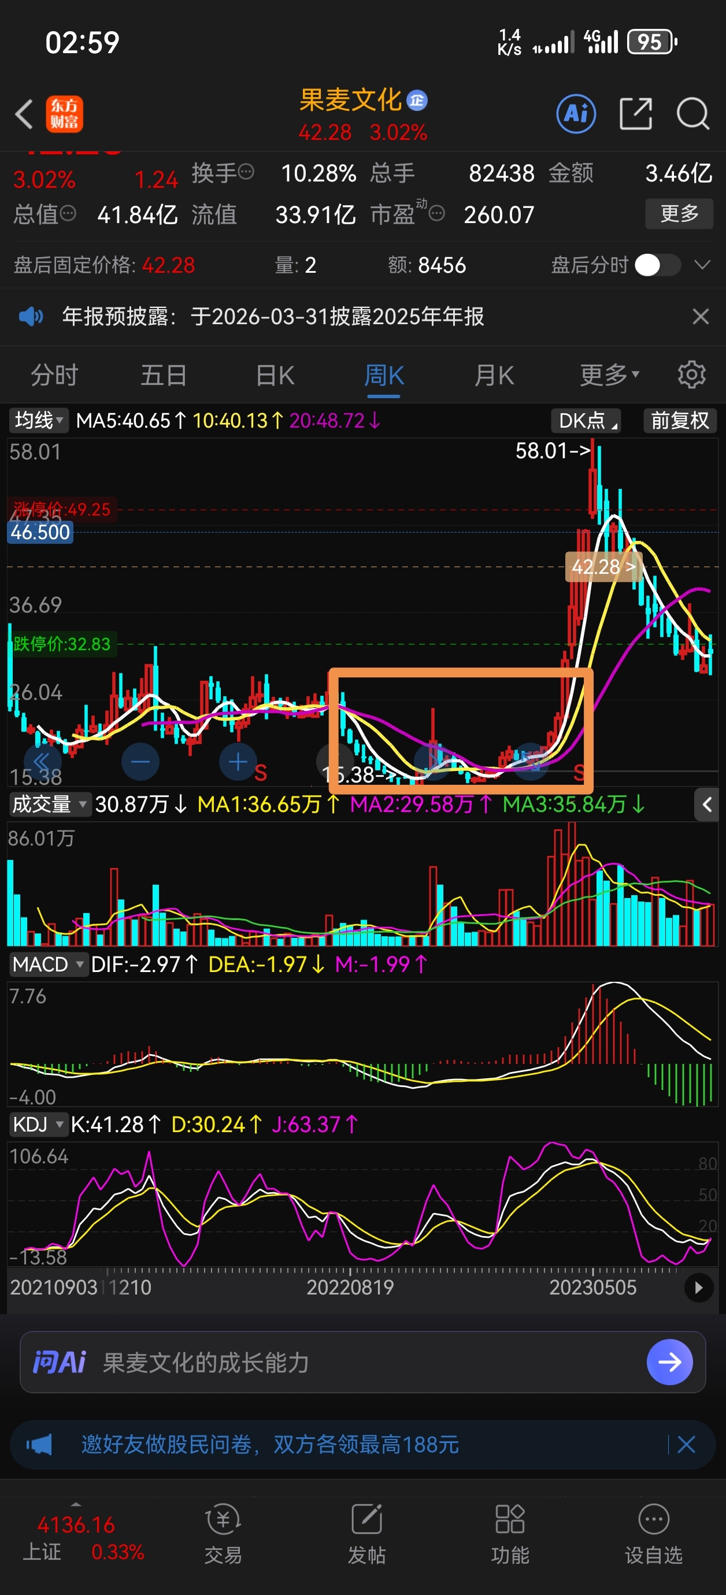This screenshot has width=726, height=1595.
Task: Zoom in chart with plus button
Action: pos(238,762)
